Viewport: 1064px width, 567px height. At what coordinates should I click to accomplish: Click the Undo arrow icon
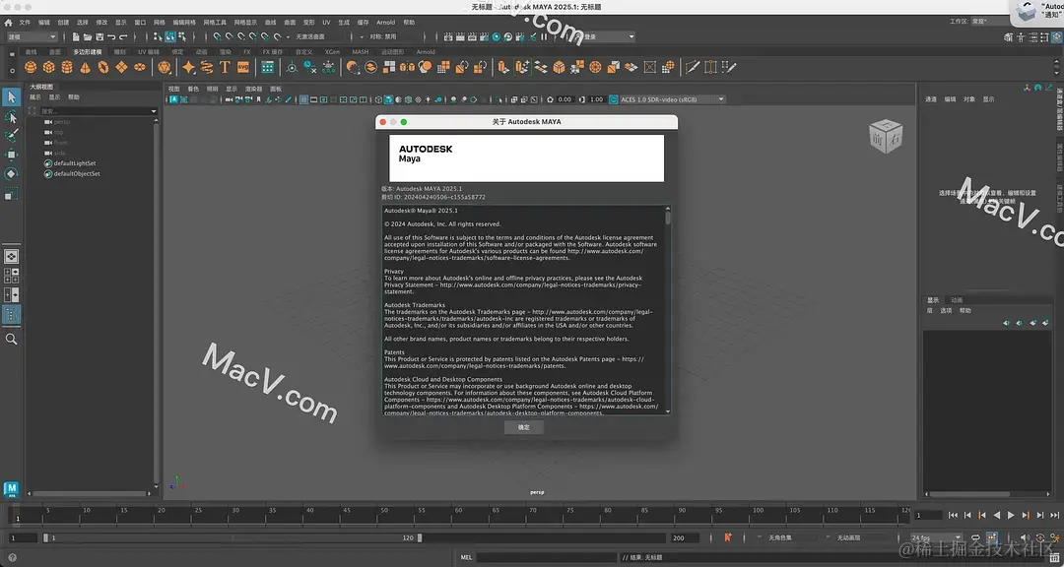(x=111, y=36)
